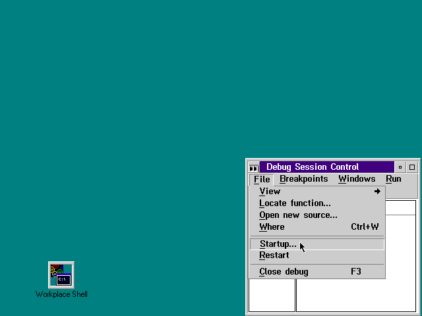
Task: Open the Windows menu
Action: click(357, 179)
